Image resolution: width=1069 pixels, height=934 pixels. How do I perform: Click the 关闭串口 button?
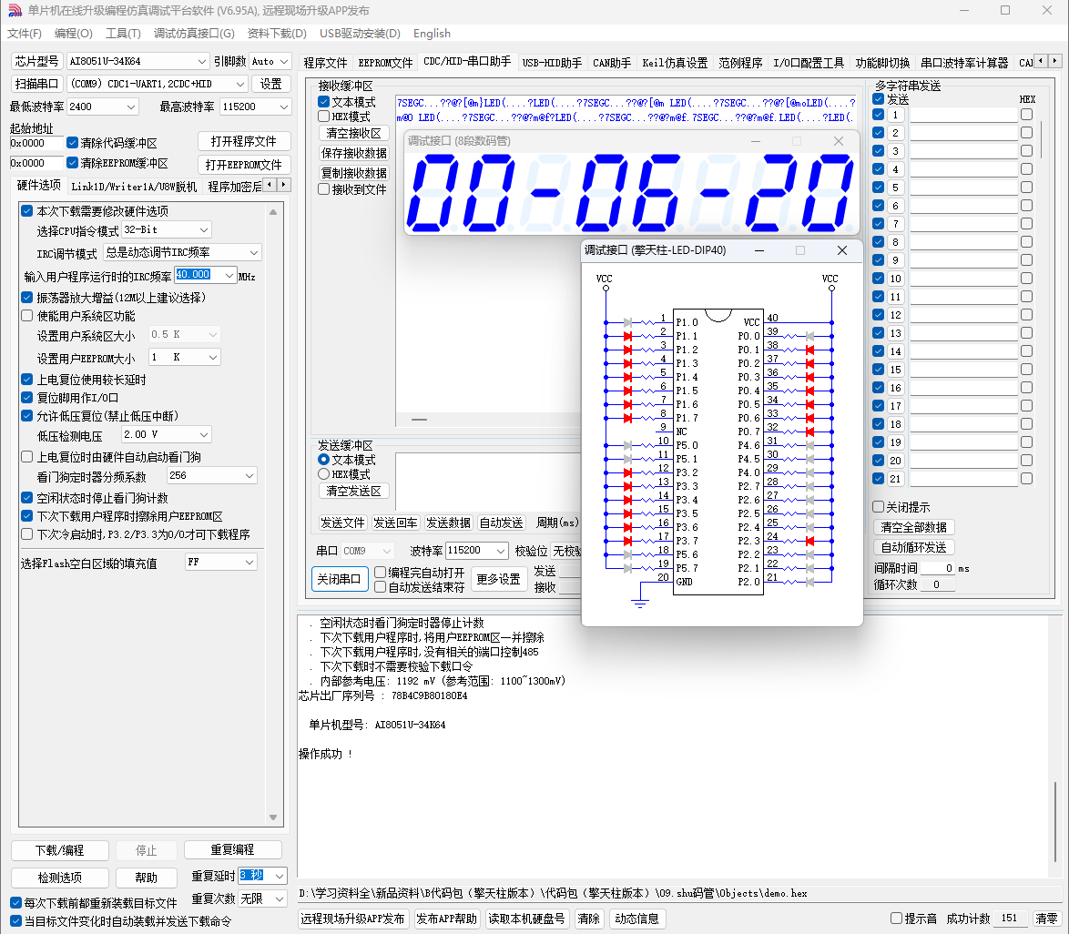(340, 579)
